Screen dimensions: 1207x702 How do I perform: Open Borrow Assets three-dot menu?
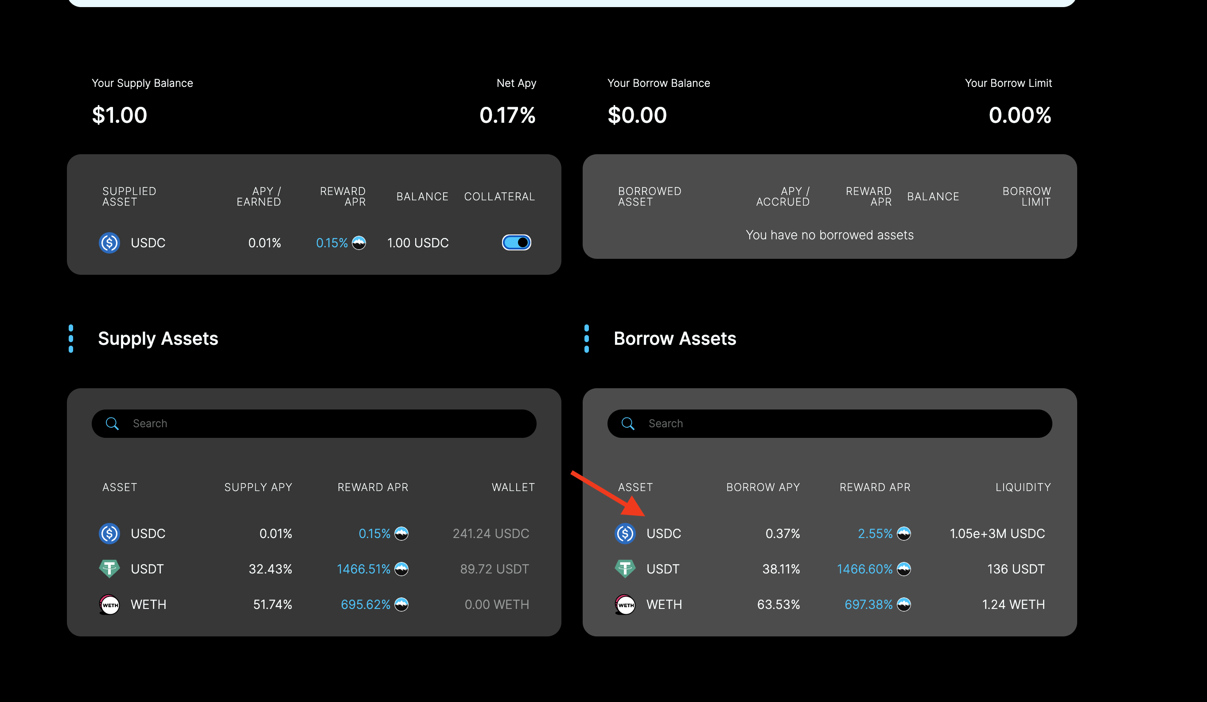[587, 339]
